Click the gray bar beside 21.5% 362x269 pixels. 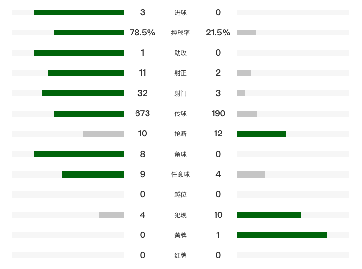pyautogui.click(x=247, y=33)
